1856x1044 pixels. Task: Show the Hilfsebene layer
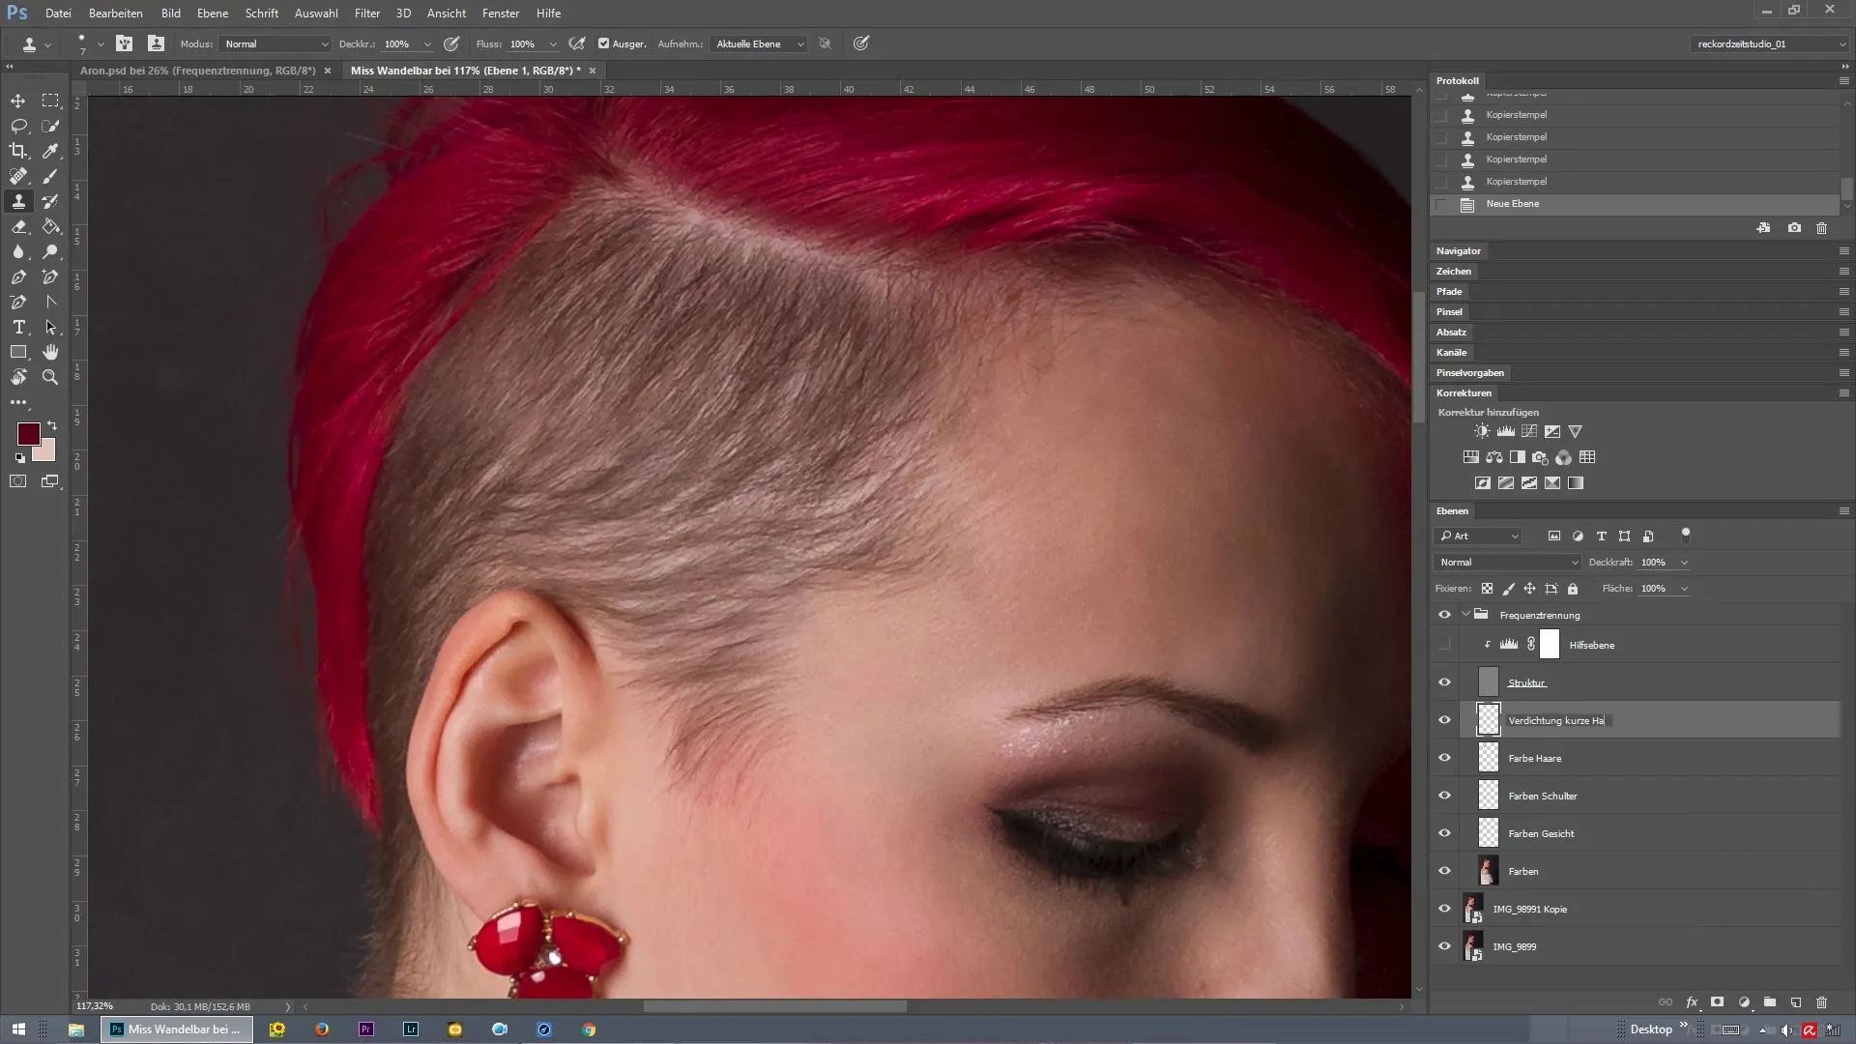[1444, 645]
